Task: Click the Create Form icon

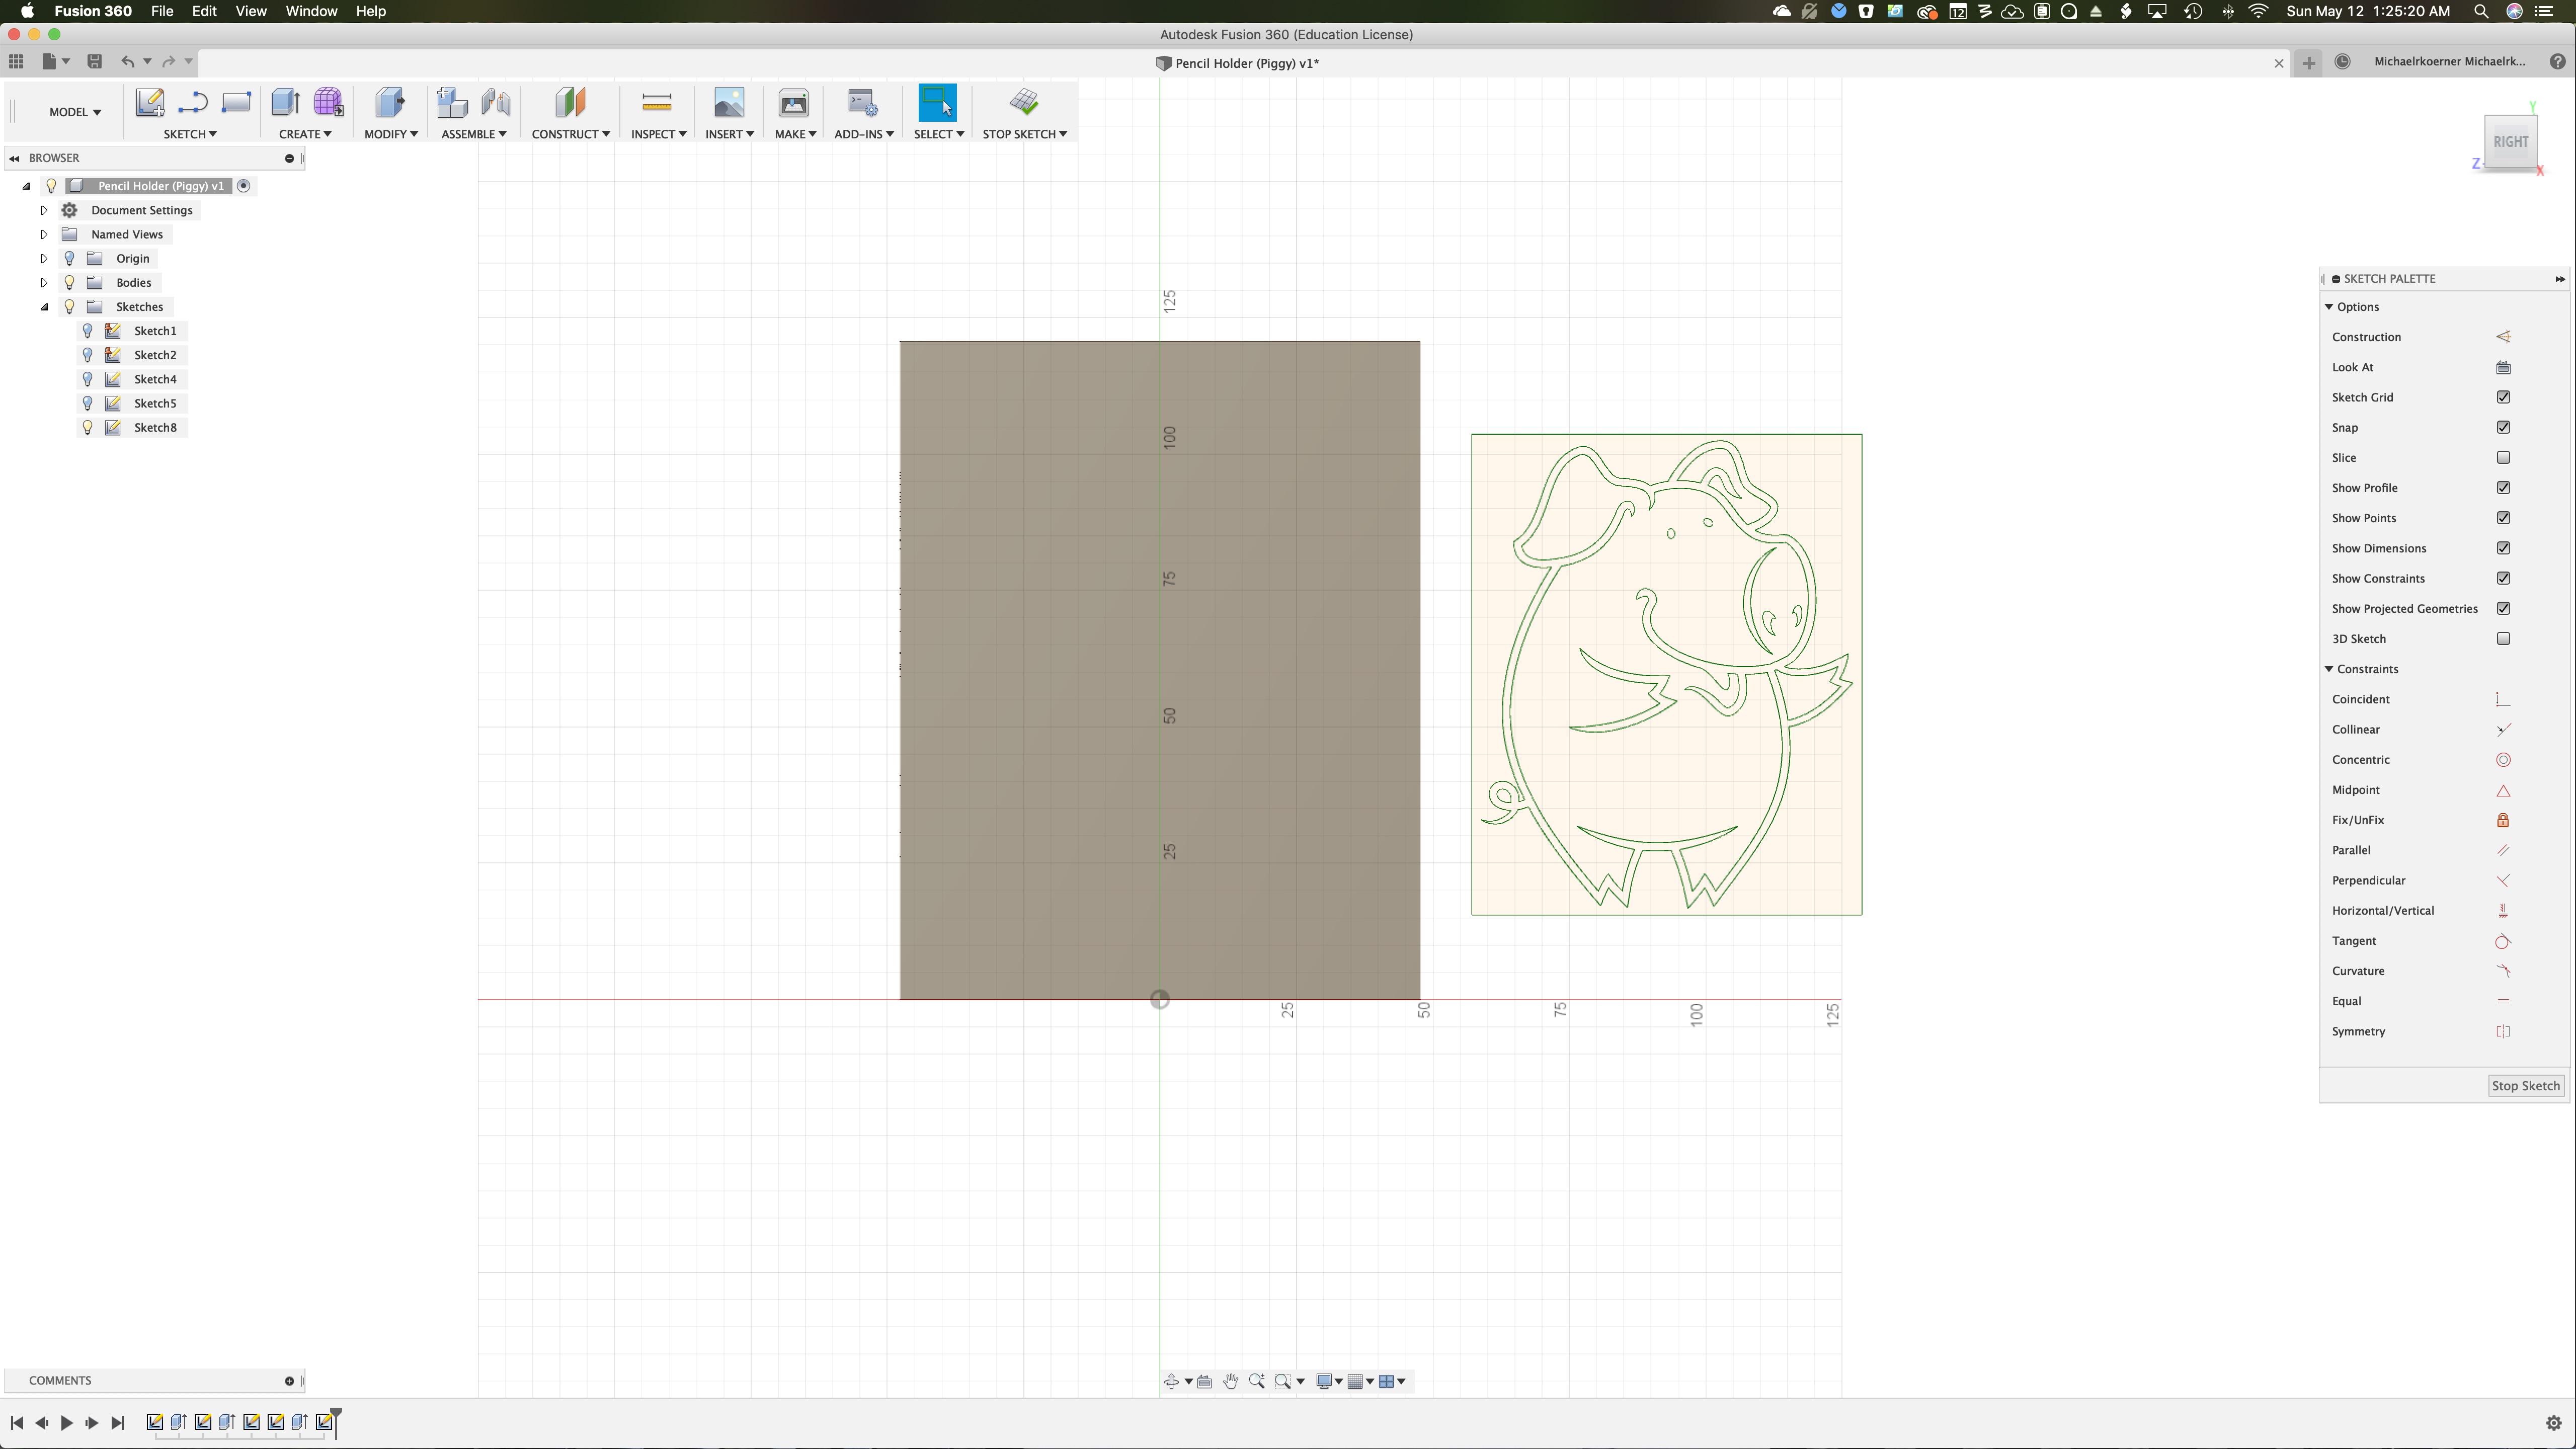Action: tap(328, 102)
